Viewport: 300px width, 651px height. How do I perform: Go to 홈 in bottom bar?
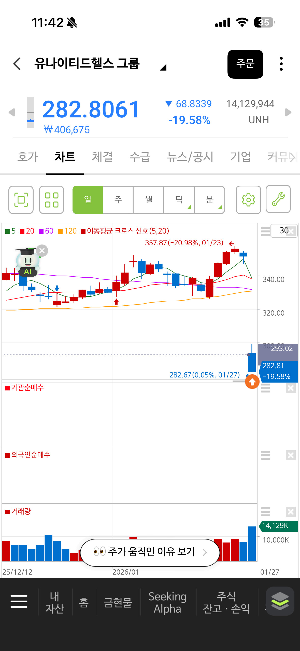click(x=84, y=603)
